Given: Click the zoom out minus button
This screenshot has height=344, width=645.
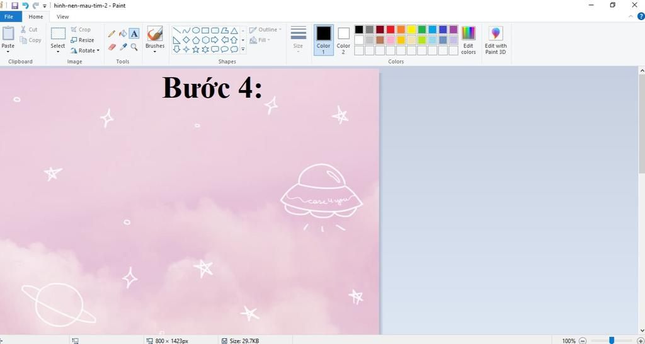Looking at the screenshot, I should (x=583, y=341).
